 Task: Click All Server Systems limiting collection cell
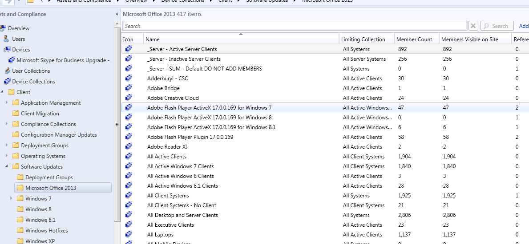[x=364, y=59]
